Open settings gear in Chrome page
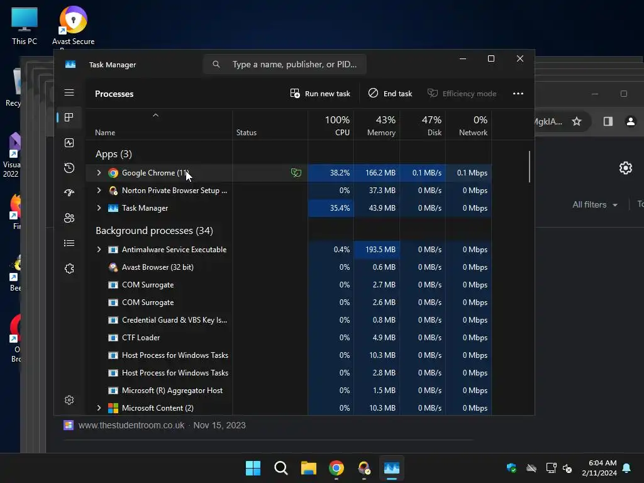Screen dimensions: 644x483 click(x=626, y=168)
